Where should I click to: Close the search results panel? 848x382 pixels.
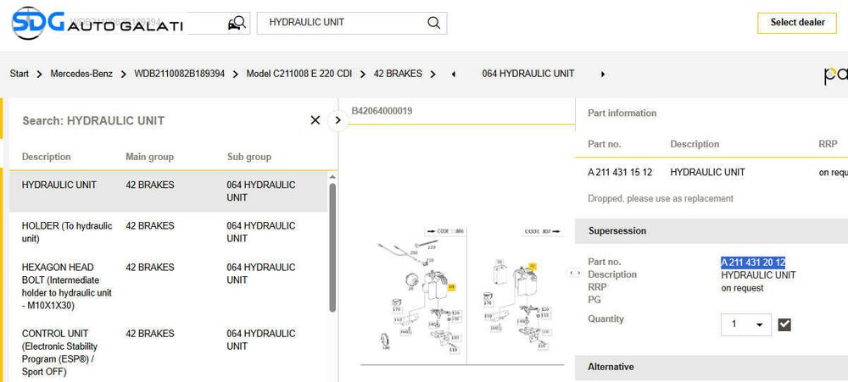[315, 120]
